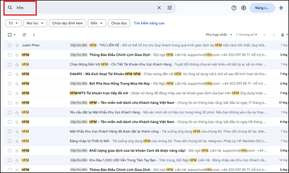The height and width of the screenshot is (173, 289).
Task: Open HFM/MT5 Tài khoản trực tiếp email
Action: [x=146, y=93]
